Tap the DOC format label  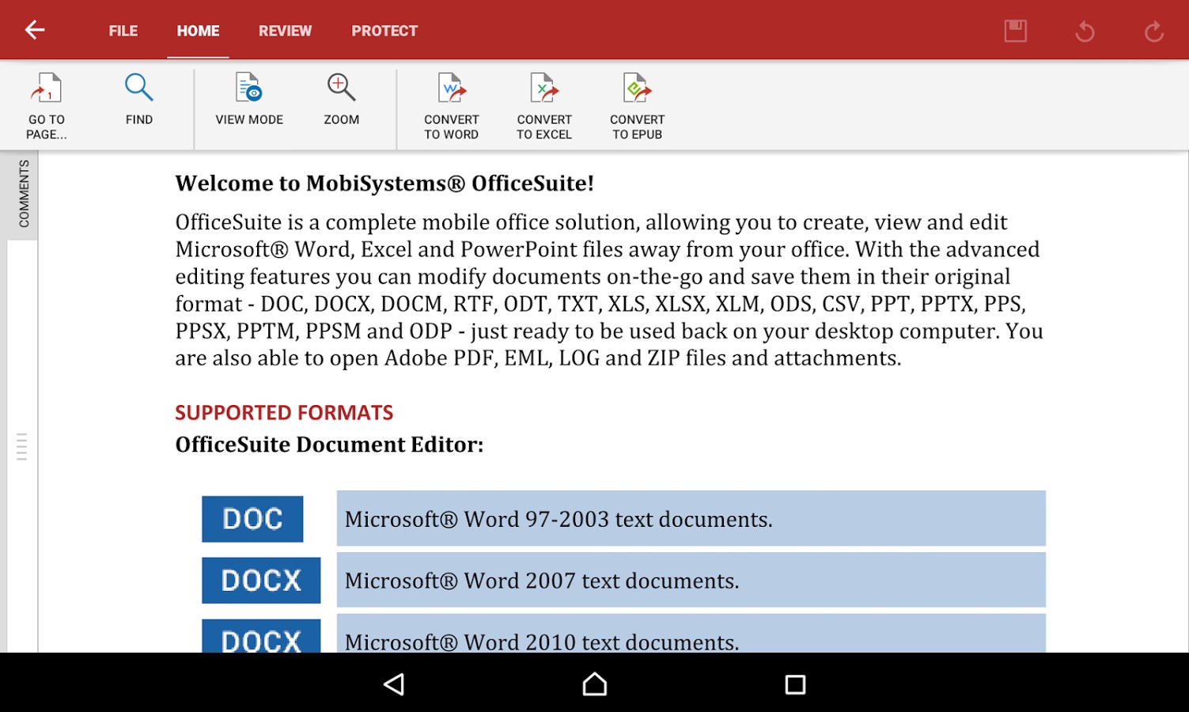coord(252,518)
